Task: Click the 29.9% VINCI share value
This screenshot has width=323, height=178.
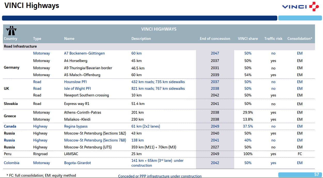Action: 248,112
